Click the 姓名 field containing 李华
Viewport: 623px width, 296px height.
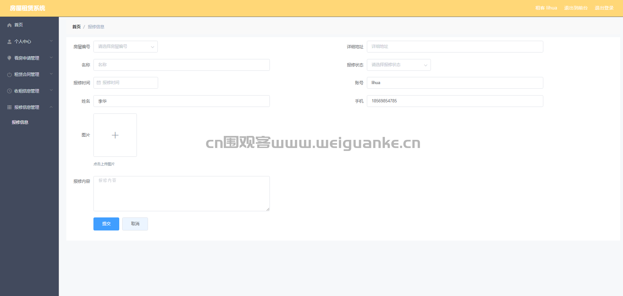click(x=181, y=101)
